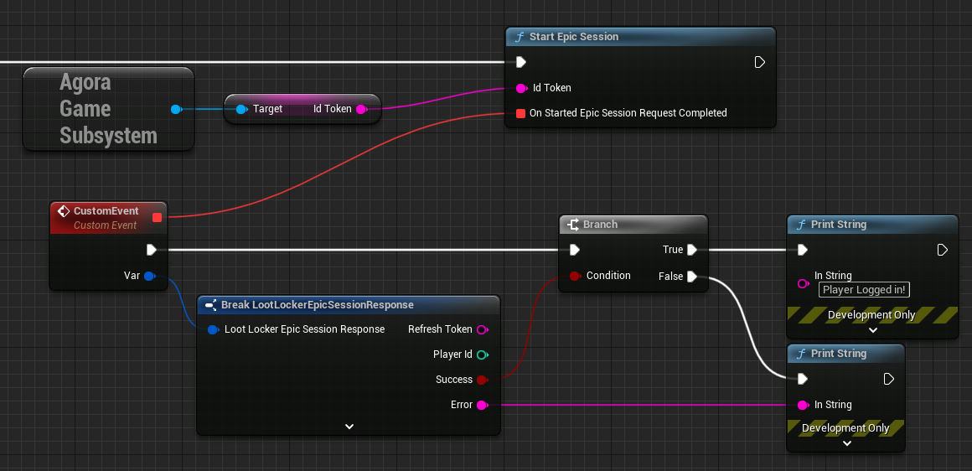
Task: Click the Player Logged in! string field
Action: 864,289
